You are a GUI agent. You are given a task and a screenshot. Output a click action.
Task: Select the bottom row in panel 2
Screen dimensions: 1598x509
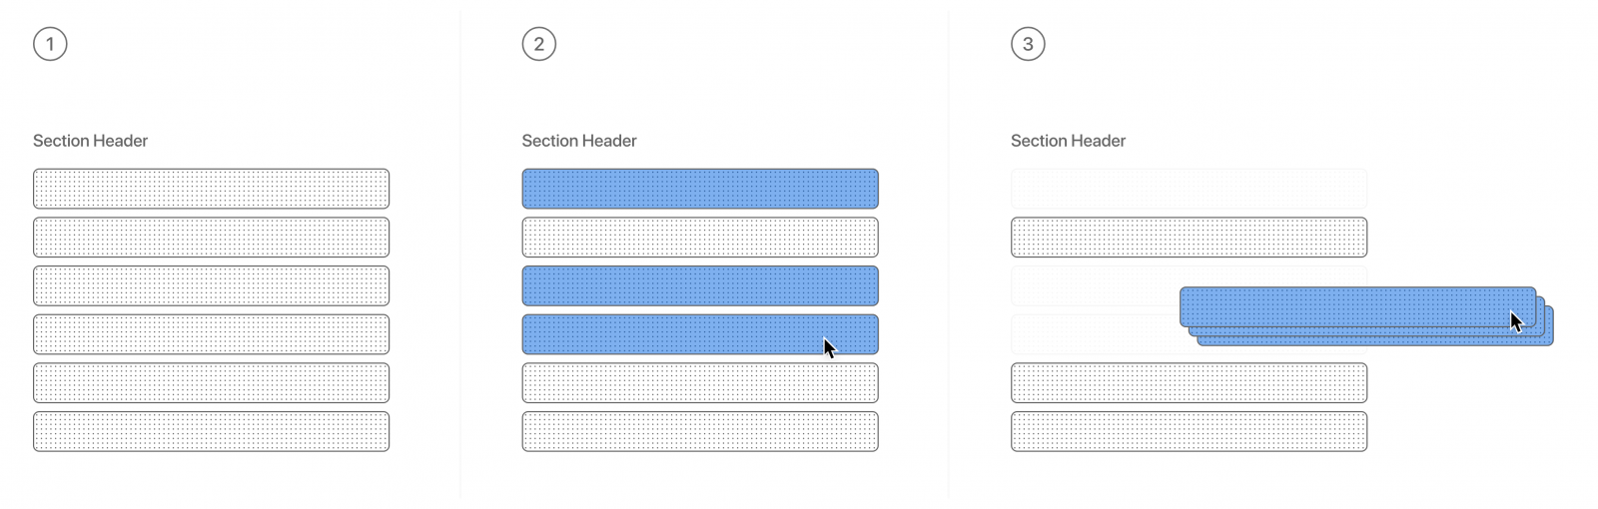pos(700,431)
